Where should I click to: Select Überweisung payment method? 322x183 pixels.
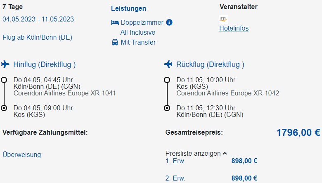click(x=22, y=154)
